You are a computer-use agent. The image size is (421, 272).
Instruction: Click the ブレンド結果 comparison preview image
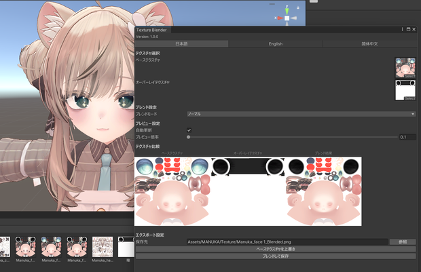tap(323, 191)
